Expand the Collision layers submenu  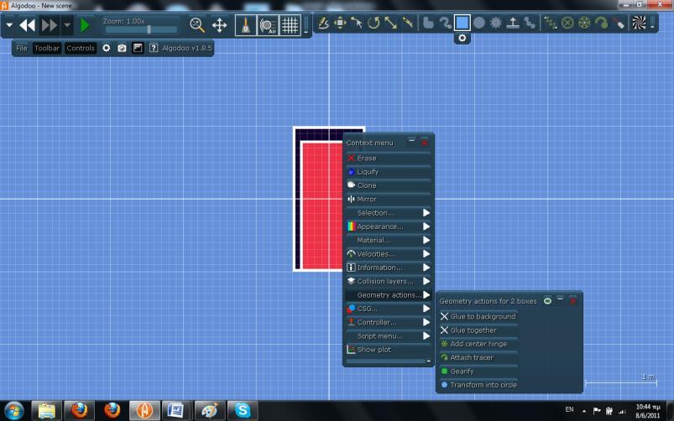(388, 282)
